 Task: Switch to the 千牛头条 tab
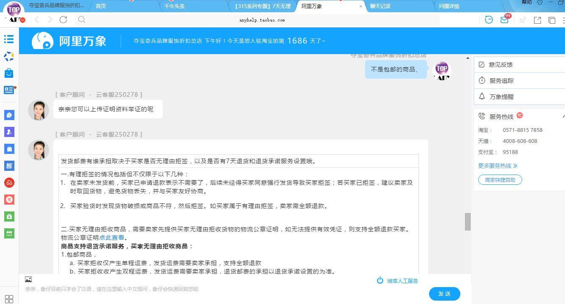click(174, 6)
